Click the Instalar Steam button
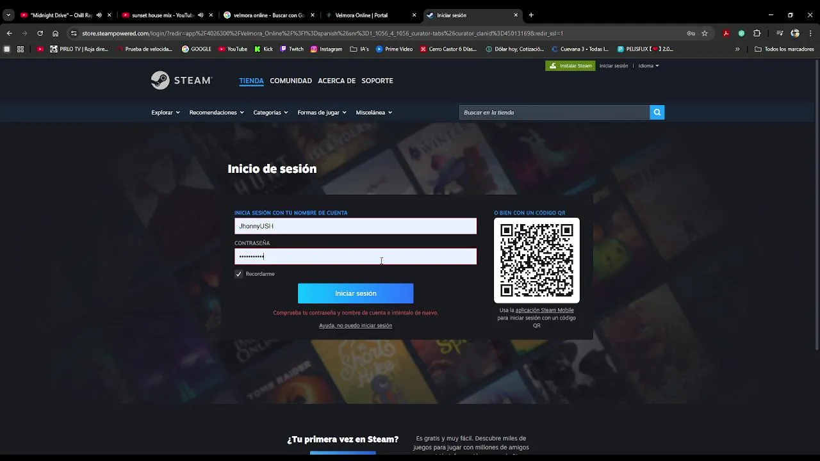The height and width of the screenshot is (461, 820). pos(570,66)
